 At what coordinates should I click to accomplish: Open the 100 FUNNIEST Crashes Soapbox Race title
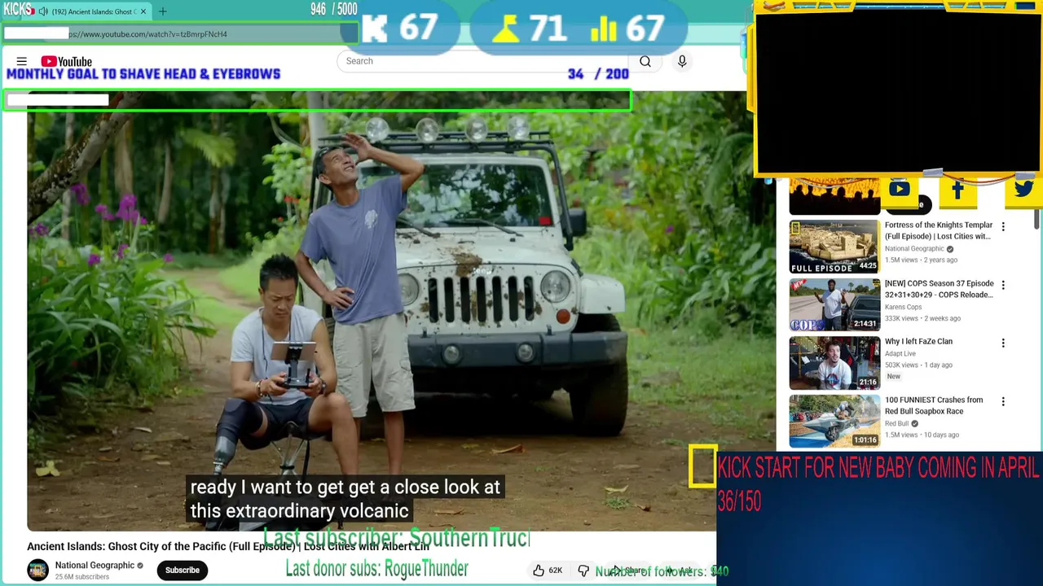934,405
